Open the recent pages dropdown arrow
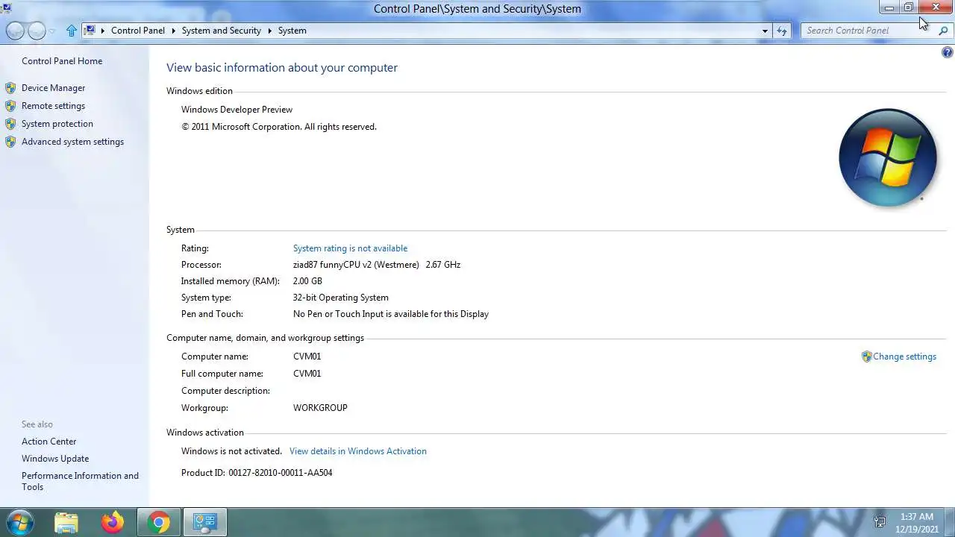The image size is (955, 537). (52, 31)
